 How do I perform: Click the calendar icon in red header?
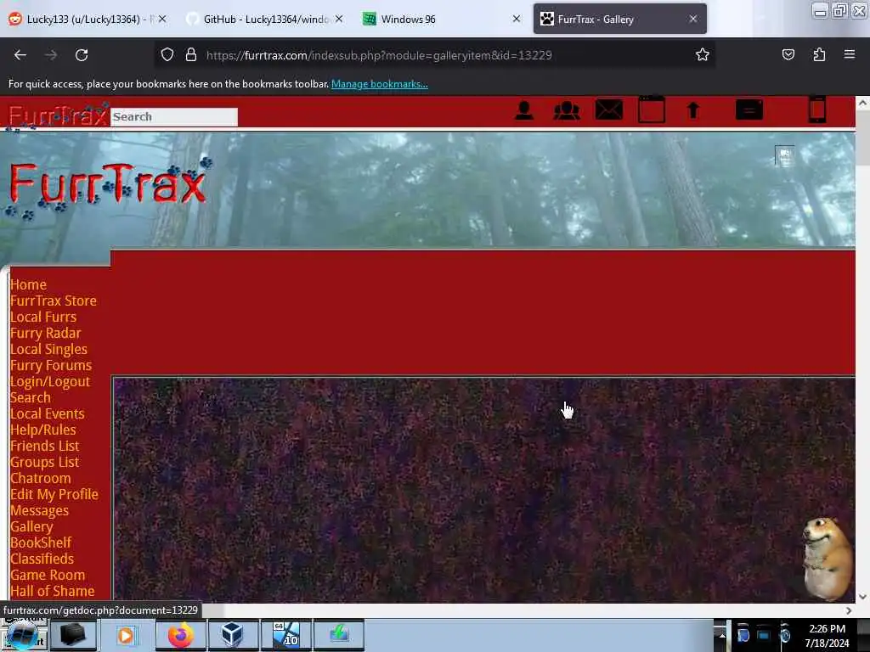point(652,110)
